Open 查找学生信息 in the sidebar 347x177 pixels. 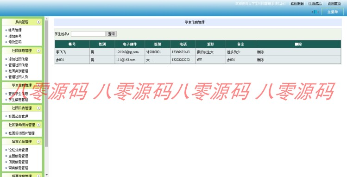coord(18,94)
